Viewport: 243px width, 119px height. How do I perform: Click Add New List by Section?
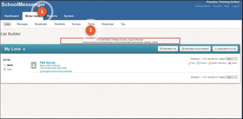(x=195, y=49)
